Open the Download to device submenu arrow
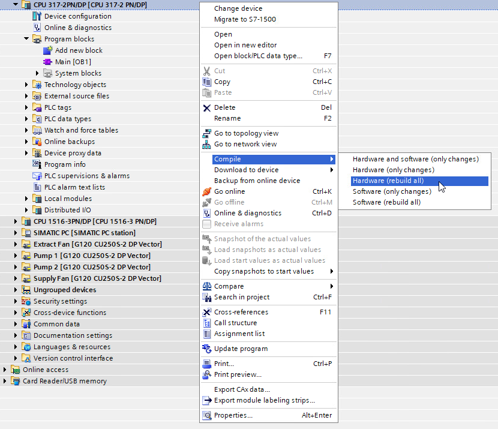The image size is (498, 429). [332, 170]
